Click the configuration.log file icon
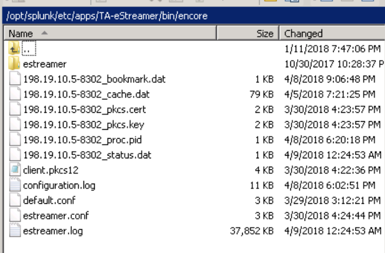385x253 pixels. point(14,185)
